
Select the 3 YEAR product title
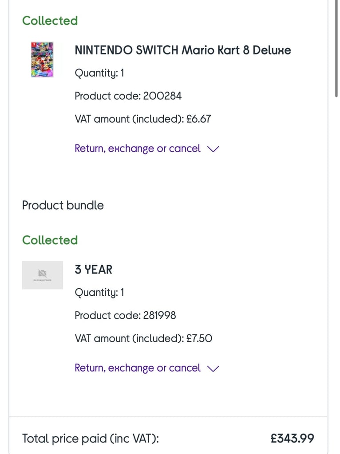(x=93, y=270)
